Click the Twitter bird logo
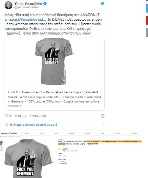The width and height of the screenshot is (148, 178). 102,3
